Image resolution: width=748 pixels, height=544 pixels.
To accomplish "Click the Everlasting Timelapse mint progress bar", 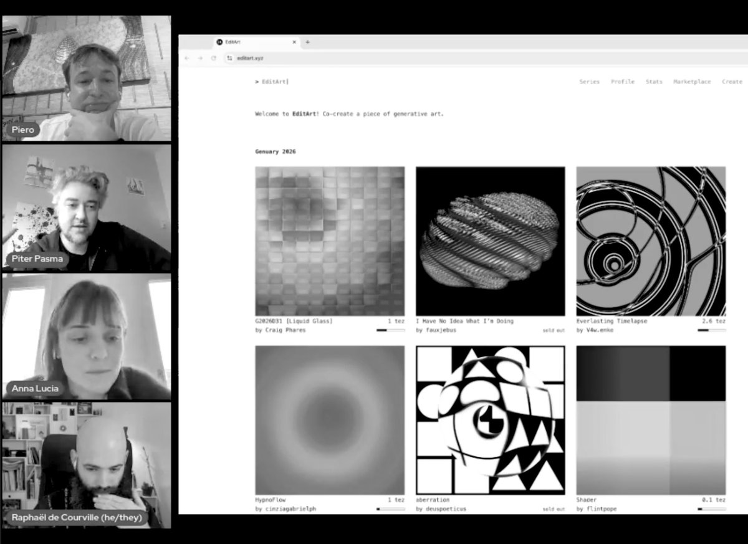I will pos(711,330).
